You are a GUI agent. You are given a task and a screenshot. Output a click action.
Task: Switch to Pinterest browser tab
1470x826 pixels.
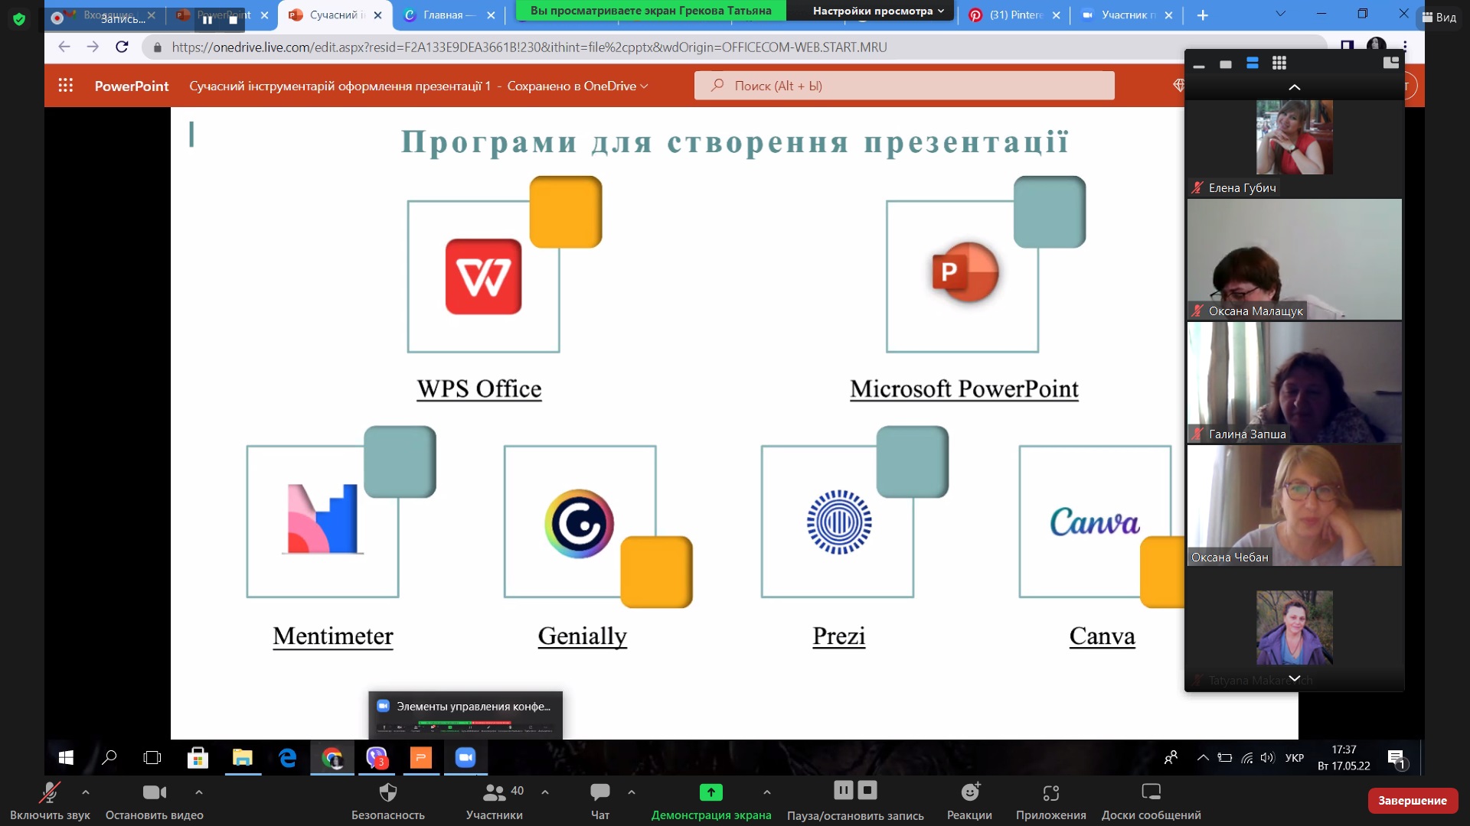[x=1013, y=15]
